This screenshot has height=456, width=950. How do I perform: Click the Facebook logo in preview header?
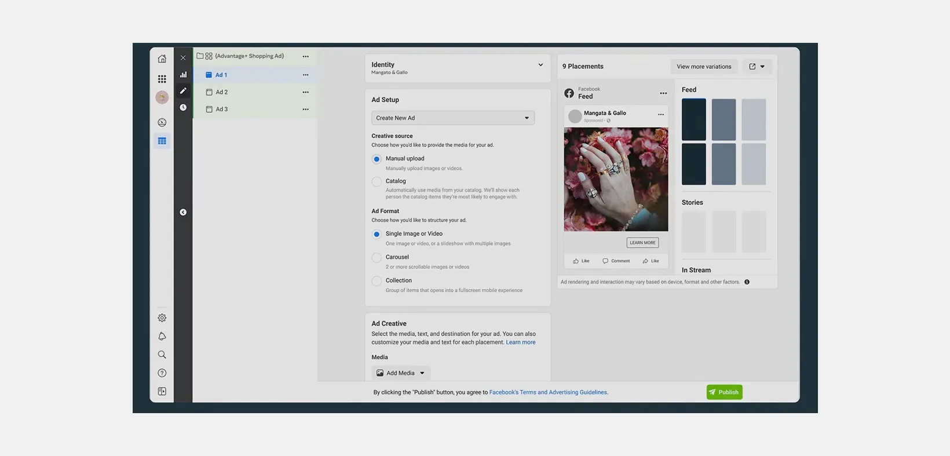569,93
